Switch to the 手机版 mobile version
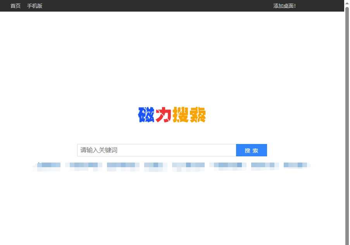Image resolution: width=350 pixels, height=245 pixels. [x=34, y=6]
